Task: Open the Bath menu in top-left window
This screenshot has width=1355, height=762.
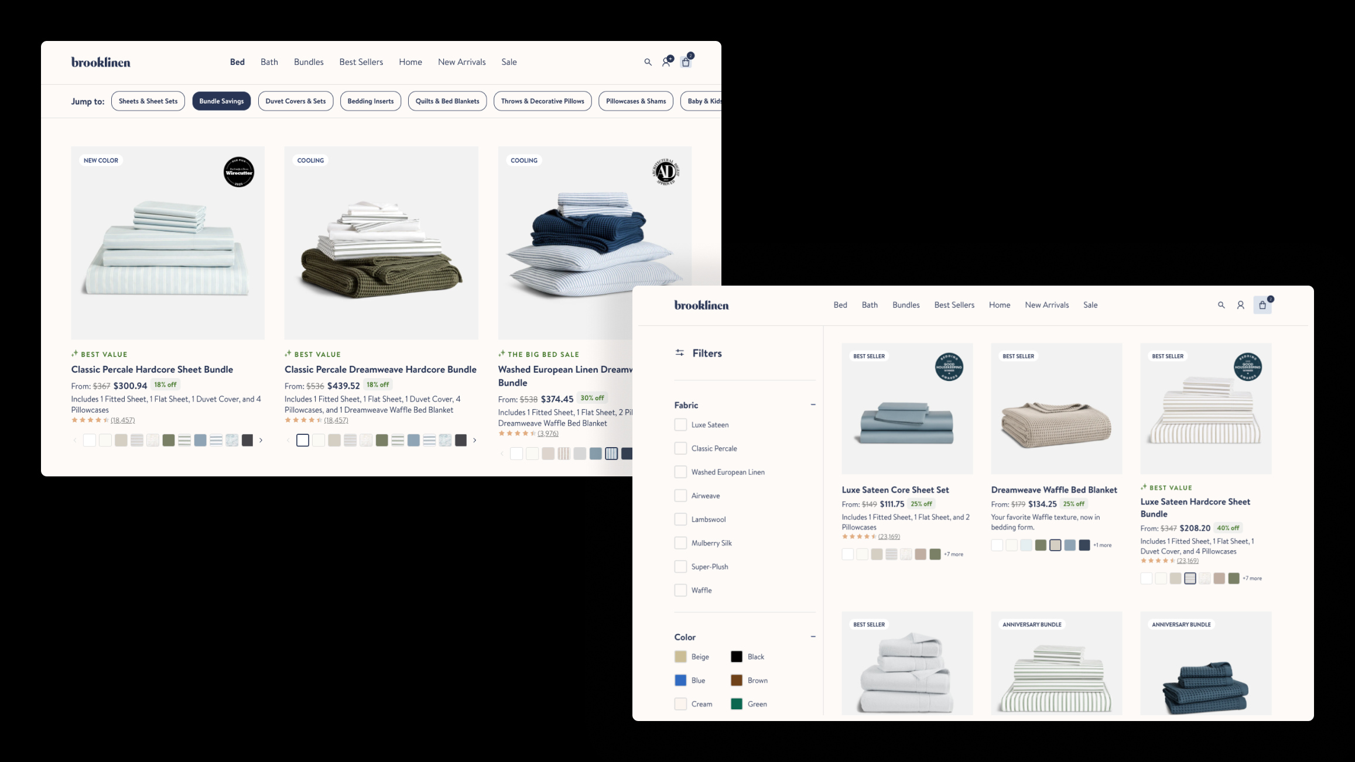Action: pos(269,62)
